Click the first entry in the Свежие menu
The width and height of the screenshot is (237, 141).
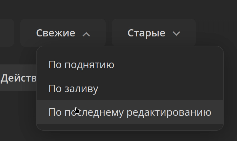pyautogui.click(x=81, y=65)
